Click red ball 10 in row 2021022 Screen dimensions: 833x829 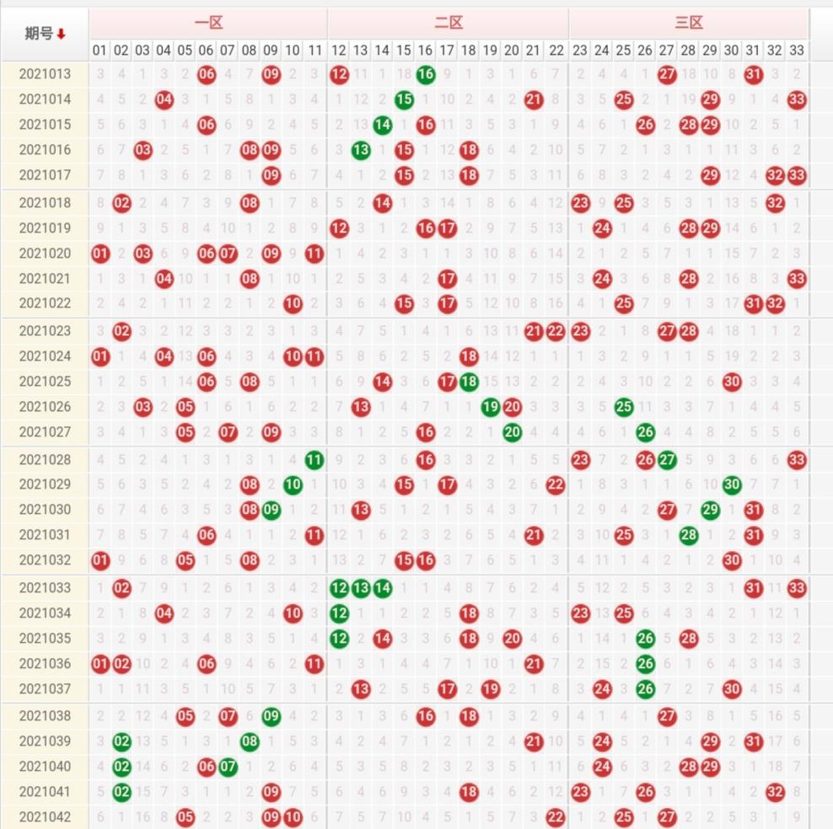coord(293,303)
